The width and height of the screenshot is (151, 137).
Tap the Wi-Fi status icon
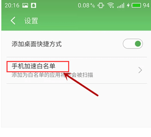pyautogui.click(x=111, y=5)
